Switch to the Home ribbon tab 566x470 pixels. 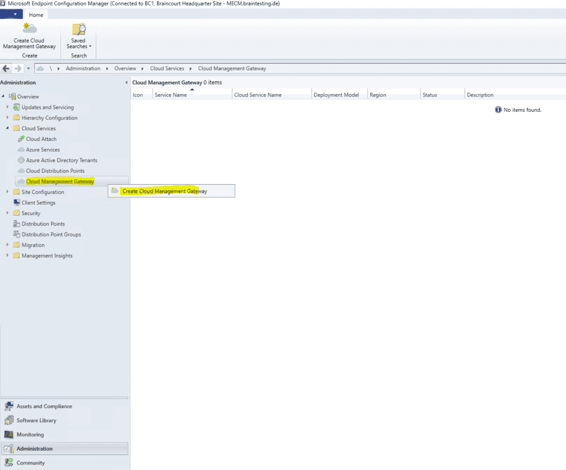[x=36, y=15]
